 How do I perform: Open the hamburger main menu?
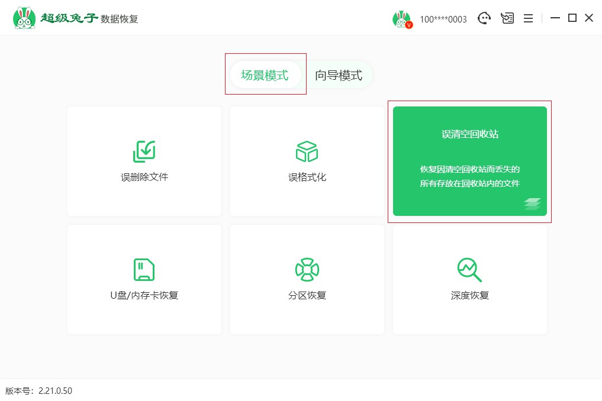click(x=528, y=18)
